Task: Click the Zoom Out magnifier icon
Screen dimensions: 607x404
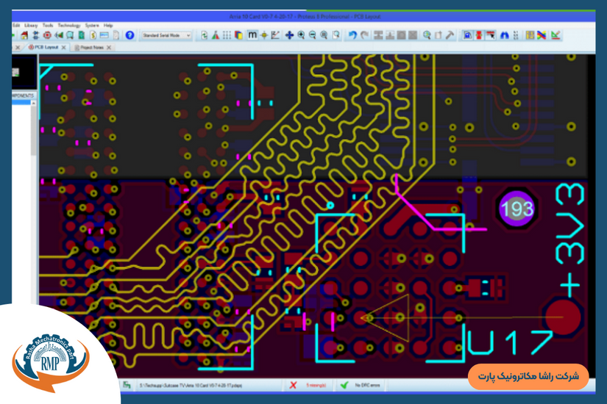Action: (313, 35)
